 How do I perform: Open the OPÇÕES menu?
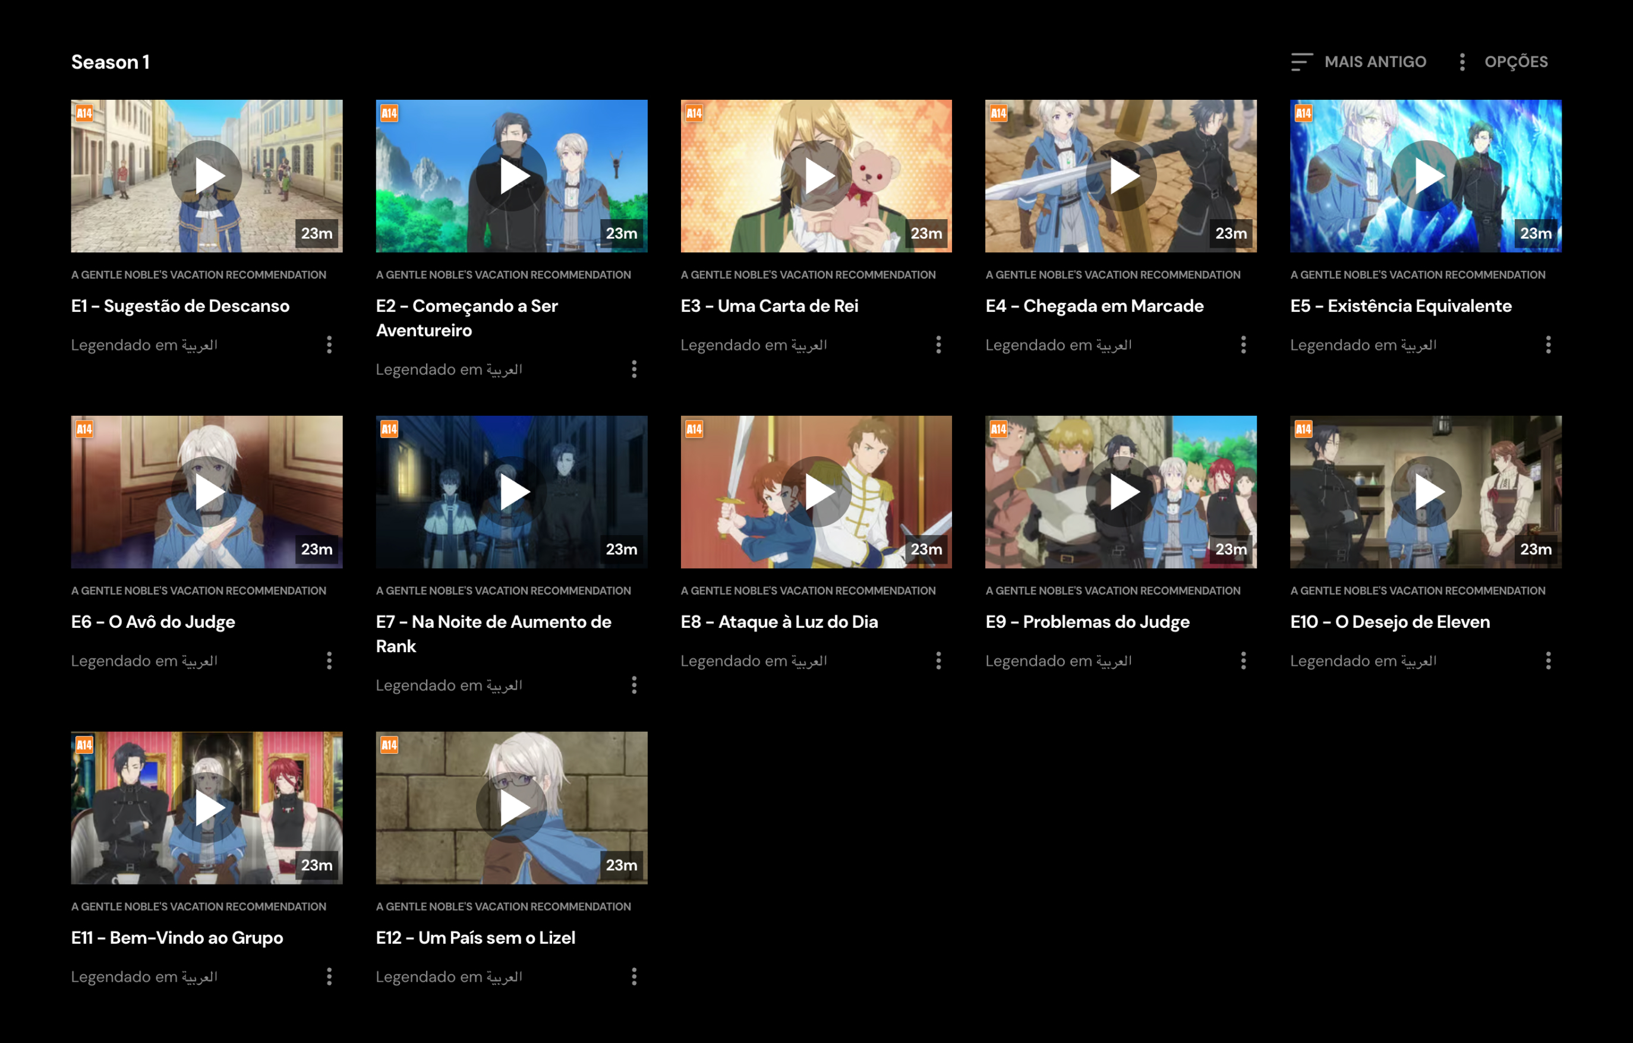pyautogui.click(x=1503, y=62)
